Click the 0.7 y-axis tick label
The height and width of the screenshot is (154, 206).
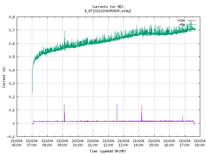[12, 30]
